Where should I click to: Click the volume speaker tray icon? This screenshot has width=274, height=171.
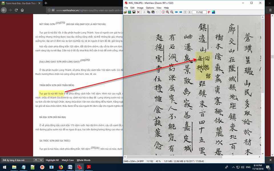pyautogui.click(x=242, y=167)
